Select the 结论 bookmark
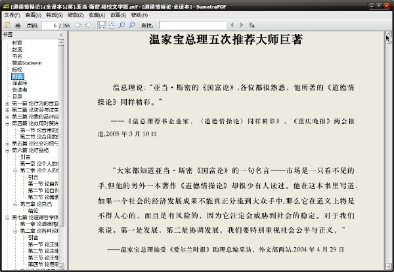 (33, 211)
